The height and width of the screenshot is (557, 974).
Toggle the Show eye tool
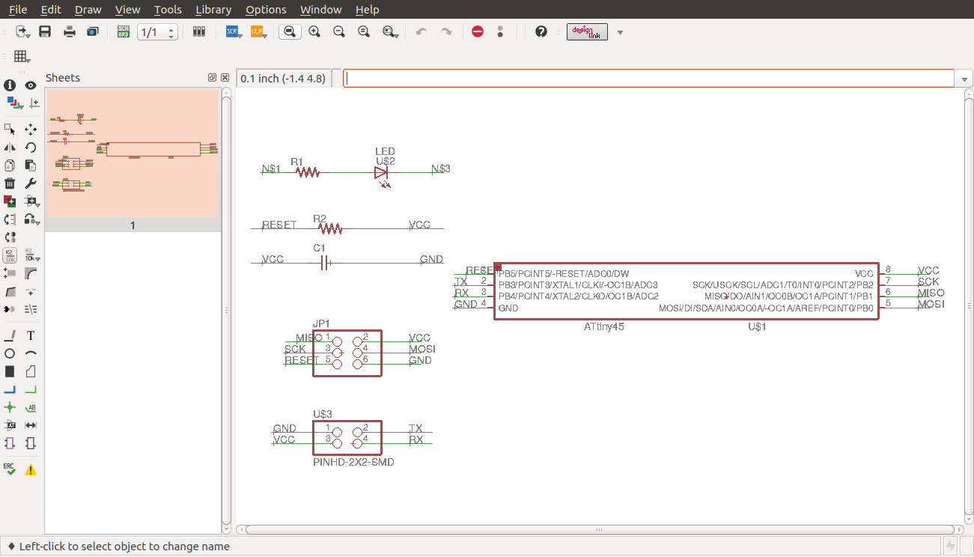pyautogui.click(x=31, y=85)
